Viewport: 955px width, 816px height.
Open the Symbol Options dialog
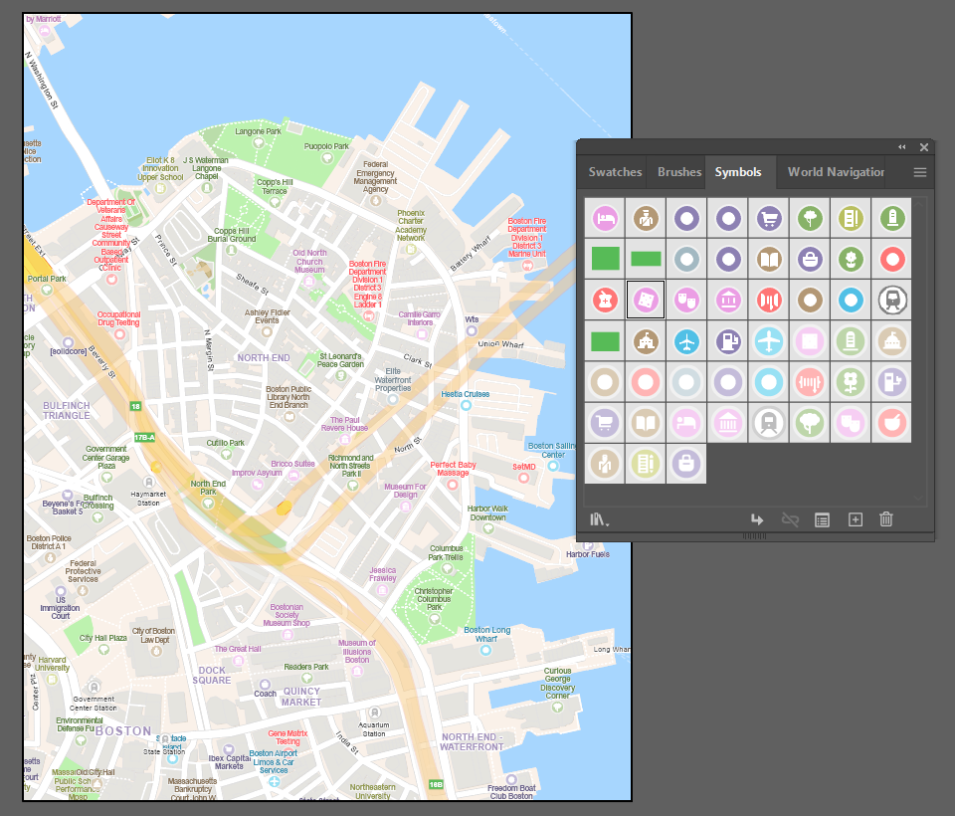click(822, 518)
